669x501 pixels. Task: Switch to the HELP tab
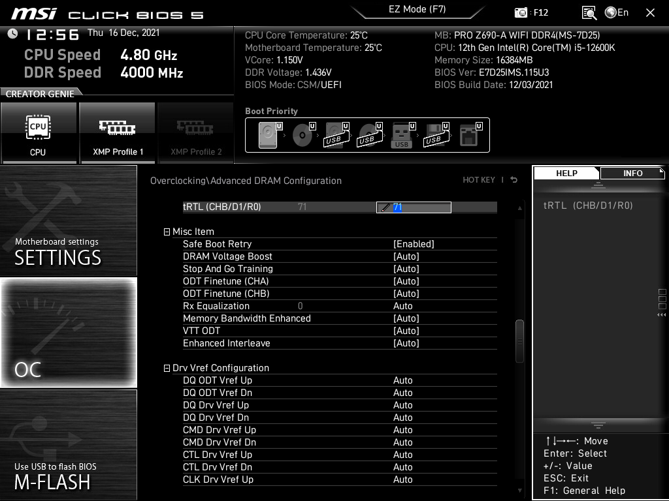pyautogui.click(x=566, y=173)
